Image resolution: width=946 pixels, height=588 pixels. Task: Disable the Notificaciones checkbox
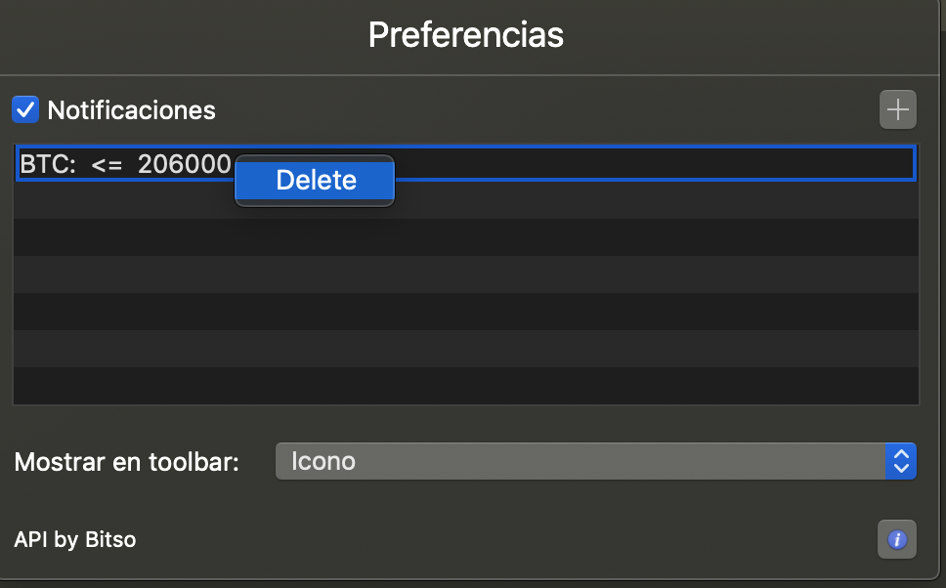tap(25, 109)
